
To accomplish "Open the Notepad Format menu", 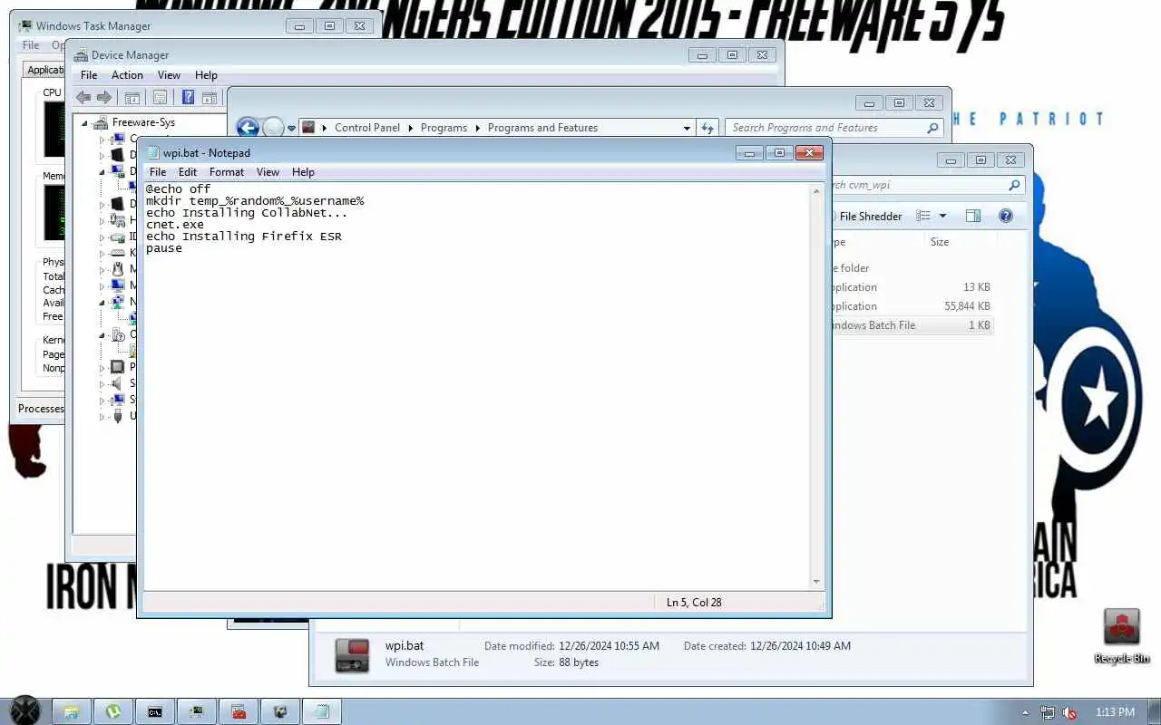I will (x=227, y=172).
